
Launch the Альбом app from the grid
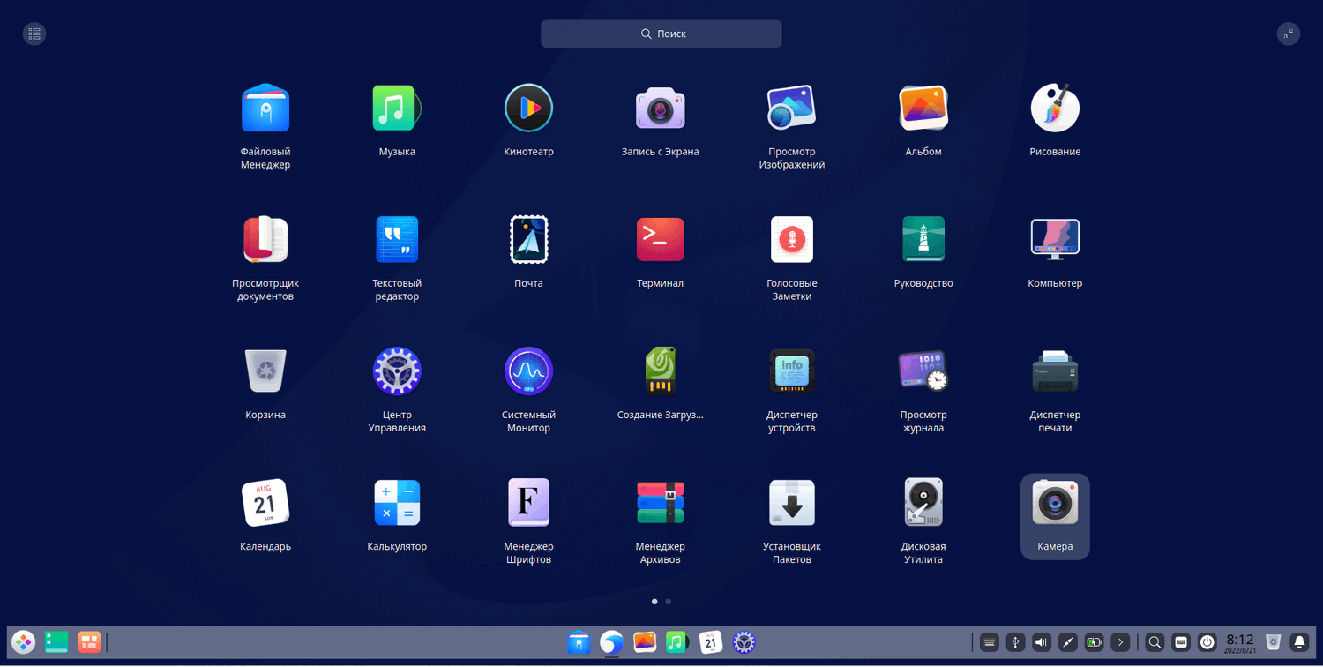pyautogui.click(x=923, y=109)
